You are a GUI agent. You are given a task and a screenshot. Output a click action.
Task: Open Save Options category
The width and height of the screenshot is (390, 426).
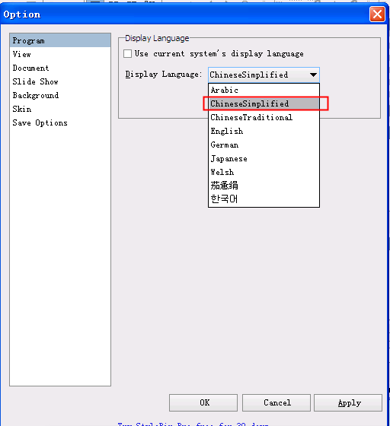[60, 122]
